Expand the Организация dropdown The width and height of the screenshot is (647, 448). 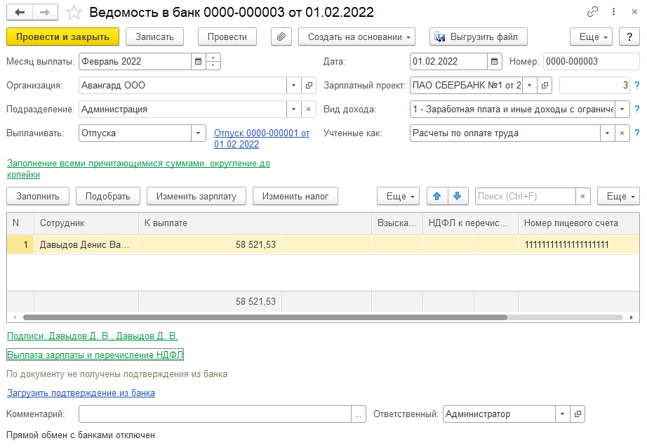click(294, 86)
